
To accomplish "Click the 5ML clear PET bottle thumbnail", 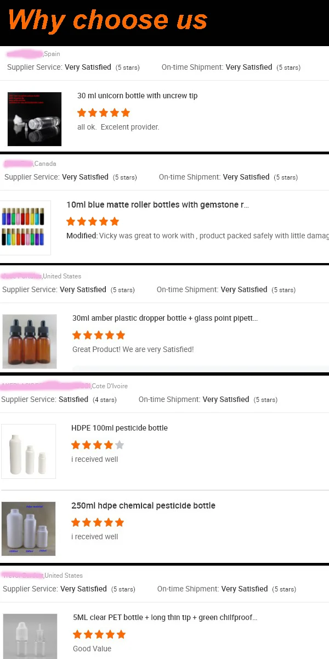I will (30, 636).
